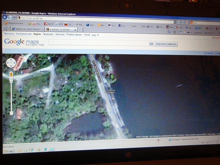This screenshot has width=220, height=165.
Task: Pan the map right with arrow control
Action: (14, 63)
